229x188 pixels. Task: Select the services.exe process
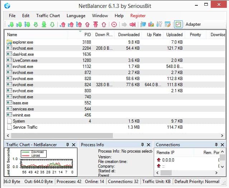tap(115, 109)
